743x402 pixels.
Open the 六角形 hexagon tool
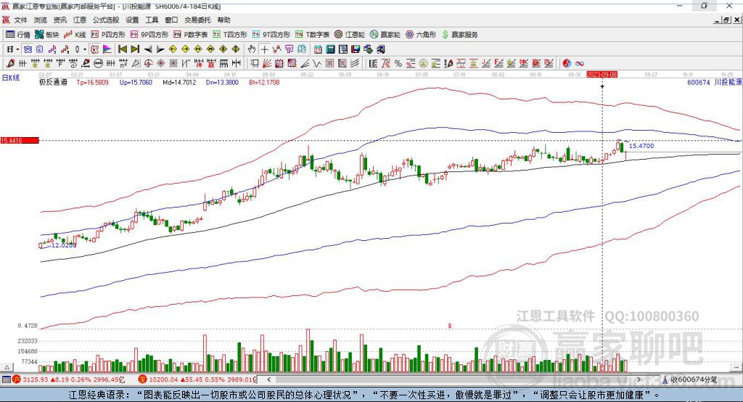point(421,35)
